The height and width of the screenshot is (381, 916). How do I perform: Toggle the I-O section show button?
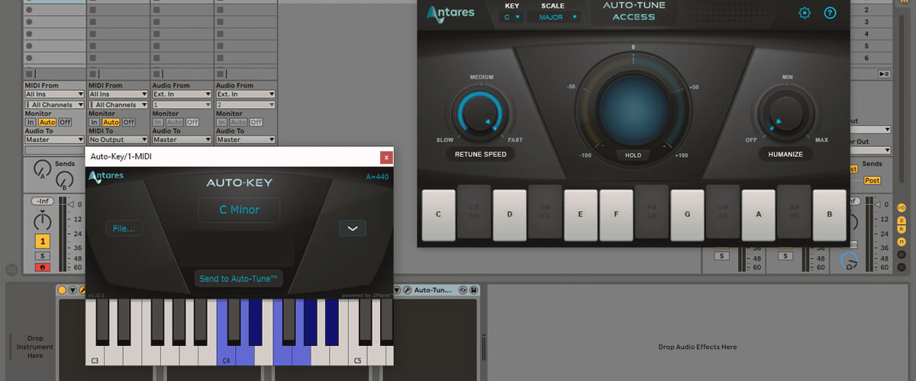click(901, 207)
